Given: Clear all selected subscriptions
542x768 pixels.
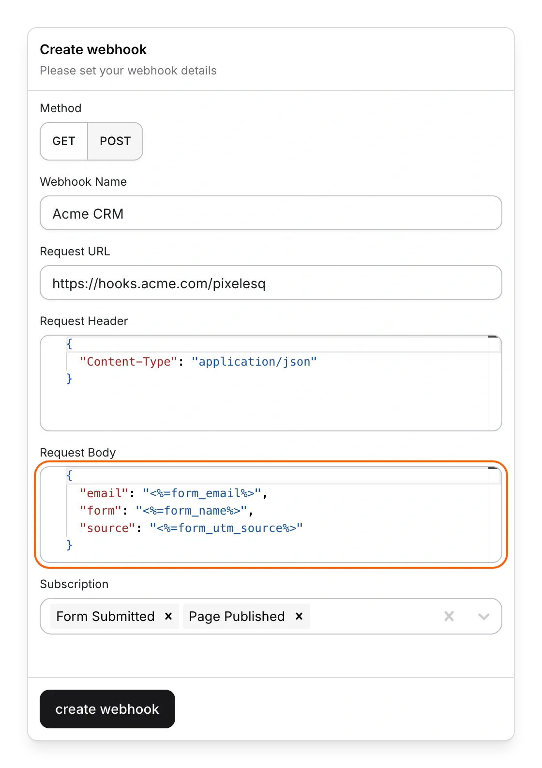Looking at the screenshot, I should tap(449, 616).
